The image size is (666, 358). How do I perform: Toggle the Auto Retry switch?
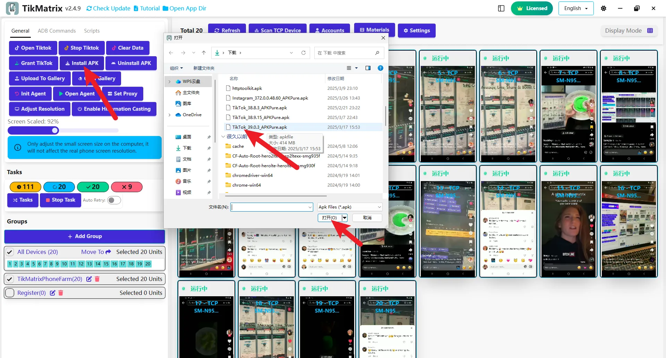[x=114, y=200]
